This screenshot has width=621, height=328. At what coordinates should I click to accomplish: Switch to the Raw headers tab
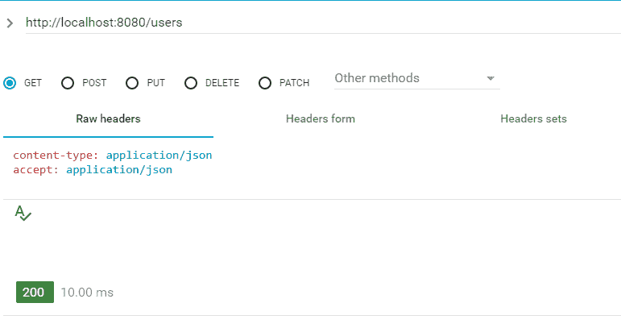pyautogui.click(x=108, y=118)
